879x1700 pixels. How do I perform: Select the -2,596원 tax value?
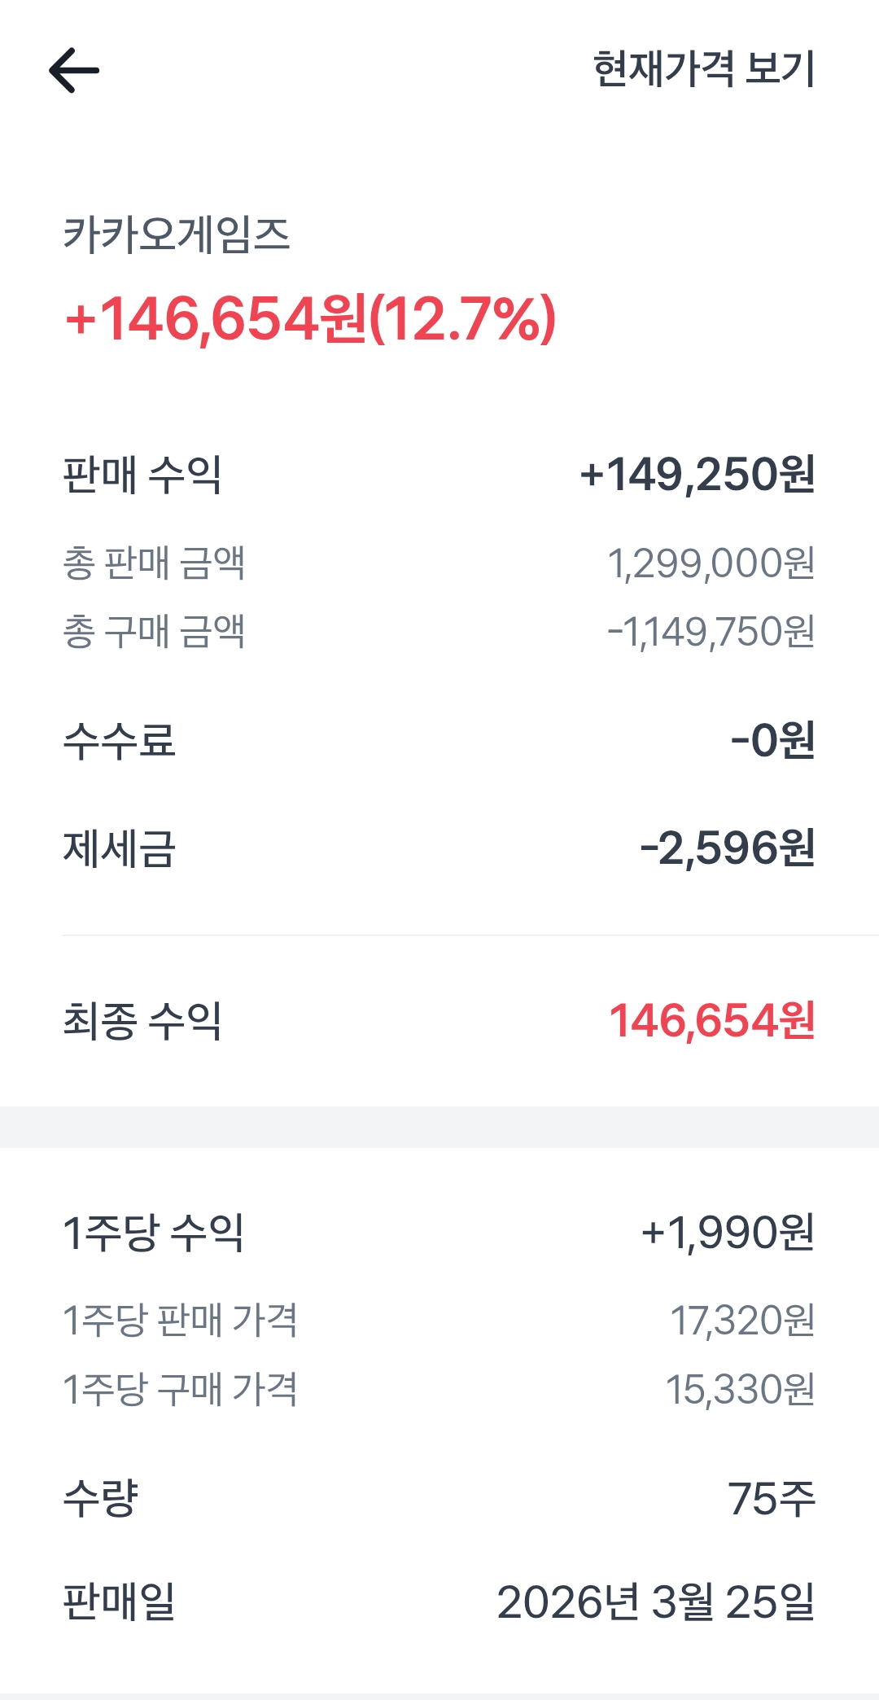tap(727, 848)
